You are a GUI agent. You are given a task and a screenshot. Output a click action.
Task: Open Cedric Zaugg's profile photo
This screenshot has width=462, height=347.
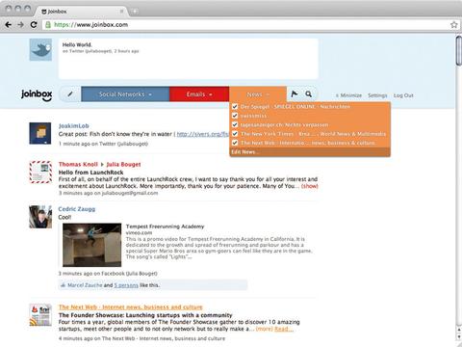point(40,217)
